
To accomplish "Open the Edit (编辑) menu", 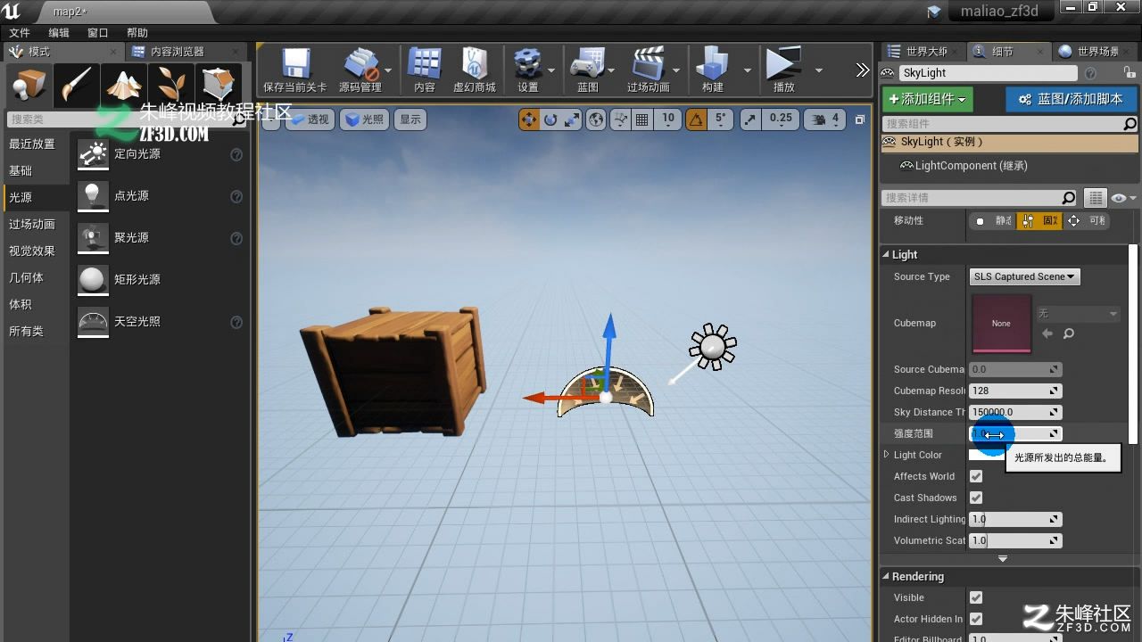I will [x=59, y=33].
